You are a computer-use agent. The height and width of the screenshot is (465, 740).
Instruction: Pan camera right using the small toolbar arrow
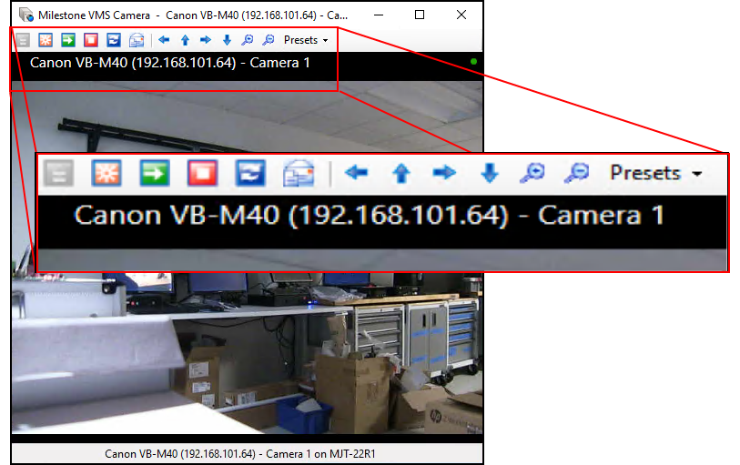point(206,40)
